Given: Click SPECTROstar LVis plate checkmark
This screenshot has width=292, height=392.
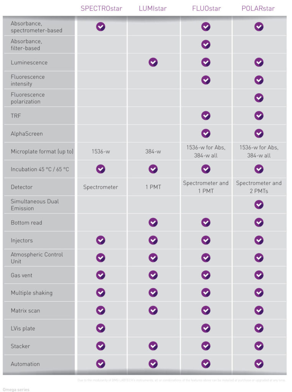Looking at the screenshot, I should point(101,328).
